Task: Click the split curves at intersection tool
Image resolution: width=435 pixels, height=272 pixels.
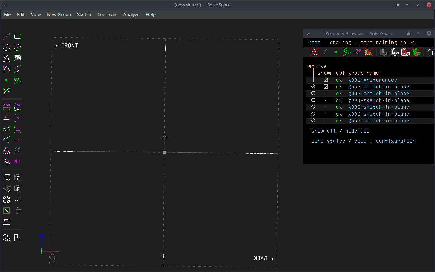Action: click(6, 91)
